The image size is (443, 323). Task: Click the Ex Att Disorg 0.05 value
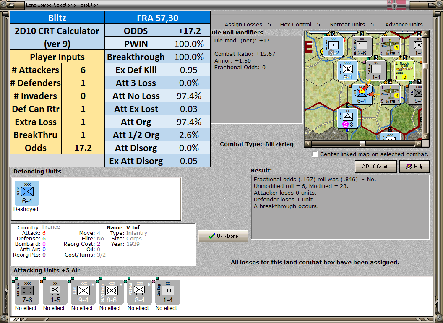click(189, 161)
